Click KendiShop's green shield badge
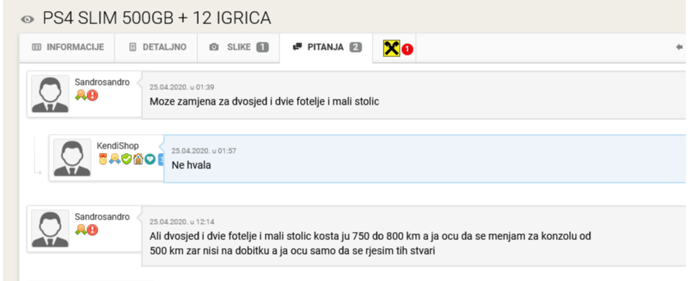The width and height of the screenshot is (688, 281). [x=126, y=160]
